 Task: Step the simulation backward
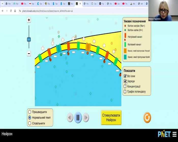tap(70, 118)
